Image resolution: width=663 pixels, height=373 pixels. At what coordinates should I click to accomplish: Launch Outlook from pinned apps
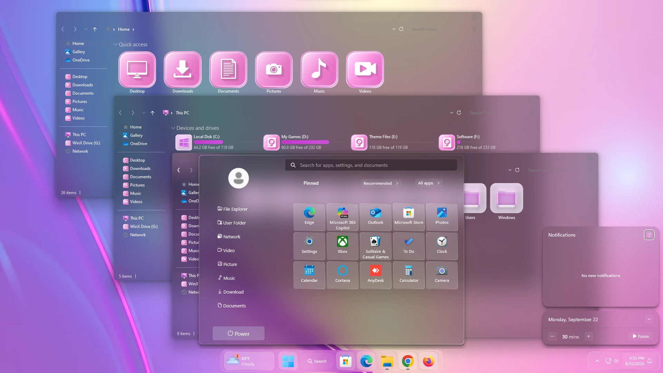pyautogui.click(x=376, y=217)
